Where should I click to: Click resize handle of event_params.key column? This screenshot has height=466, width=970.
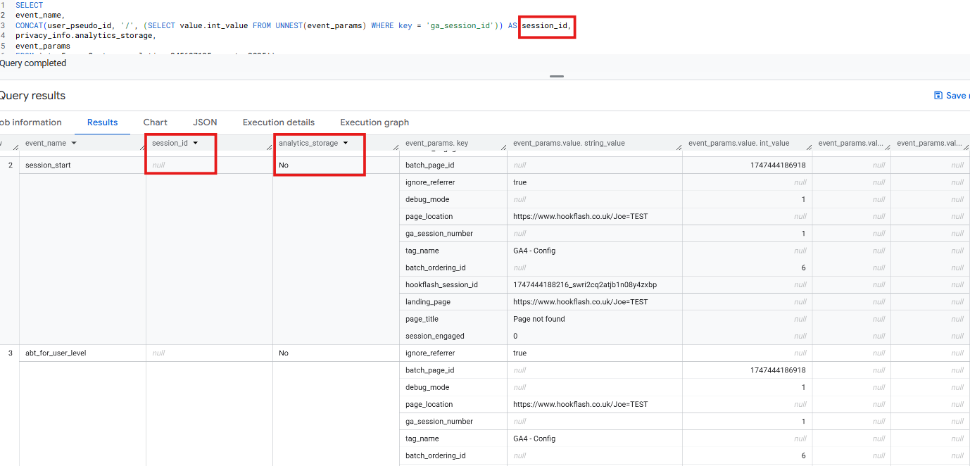click(503, 147)
